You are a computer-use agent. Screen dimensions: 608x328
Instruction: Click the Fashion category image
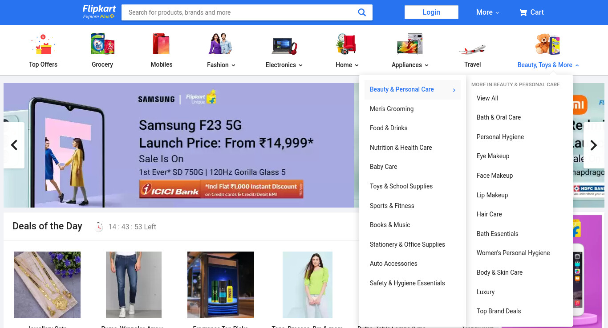221,44
